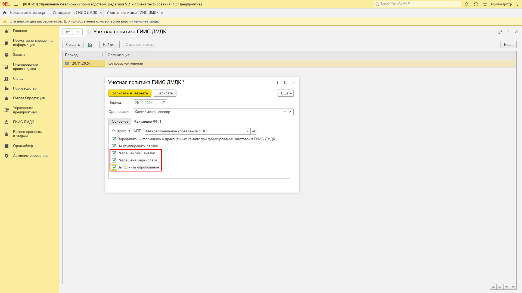Viewport: 522px width, 293px height.
Task: Close Интеграция с ГИИС ДМДК tab
Action: point(101,13)
